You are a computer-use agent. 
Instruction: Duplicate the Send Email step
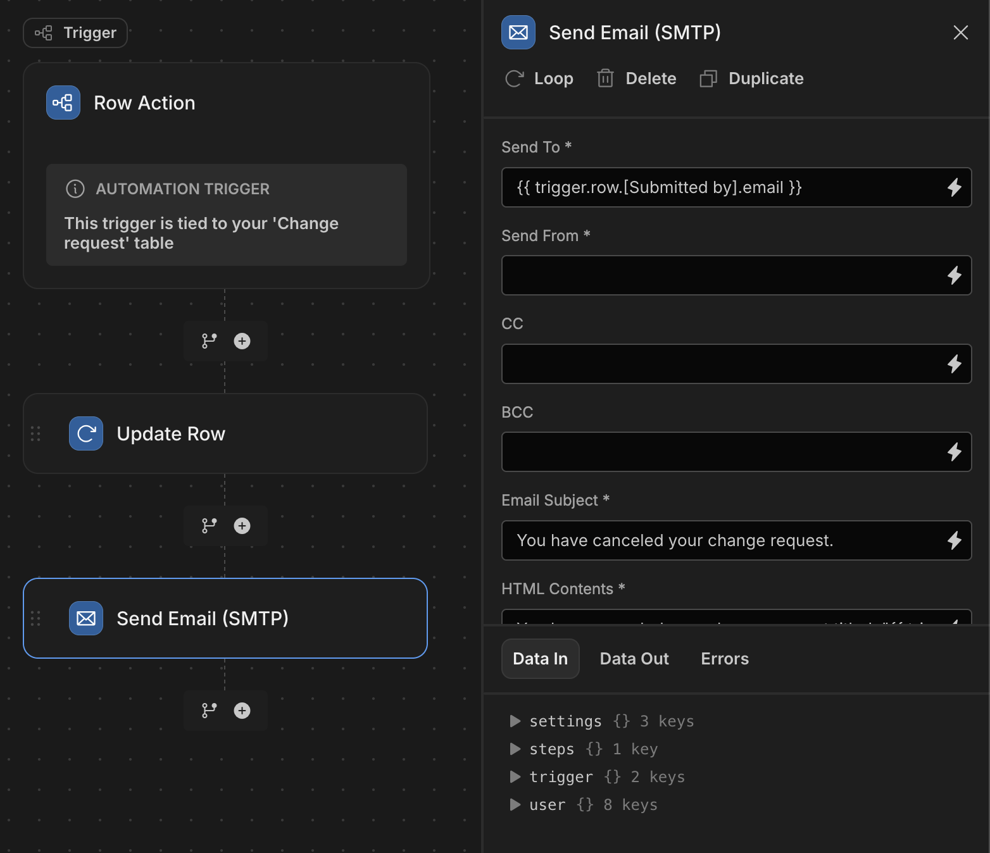click(x=751, y=78)
